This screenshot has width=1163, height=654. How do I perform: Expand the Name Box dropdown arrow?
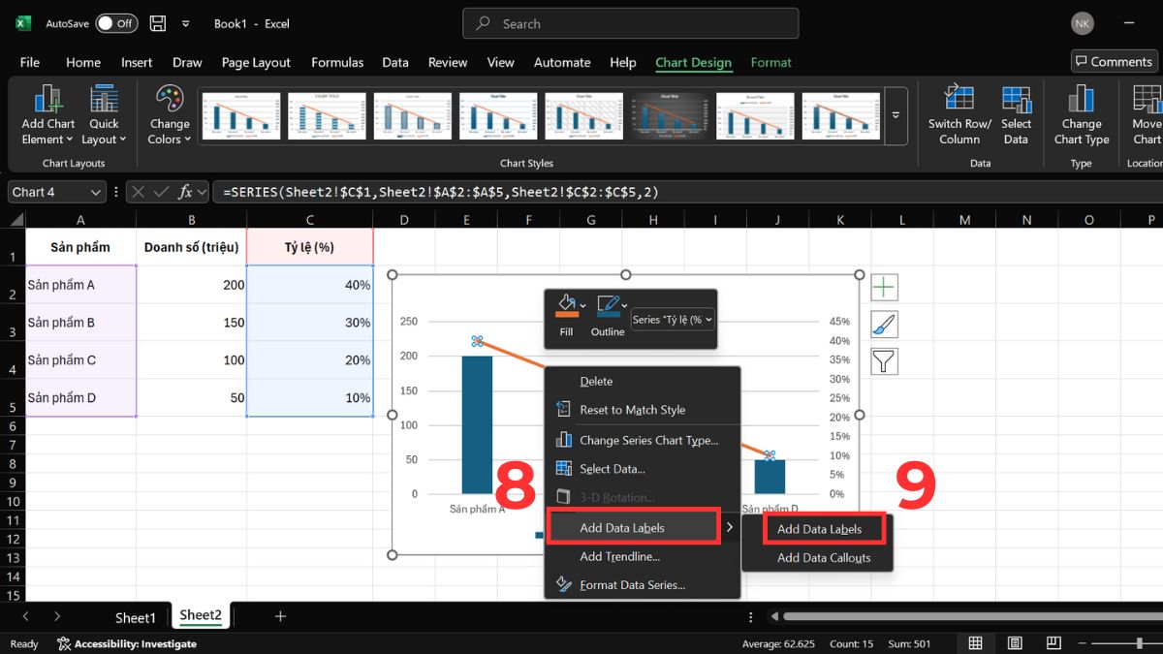[95, 192]
